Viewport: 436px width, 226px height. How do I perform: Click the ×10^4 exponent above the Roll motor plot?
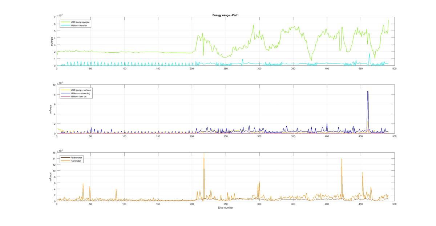tap(60, 150)
